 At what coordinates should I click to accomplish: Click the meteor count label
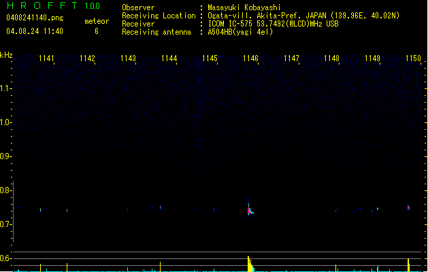97,21
